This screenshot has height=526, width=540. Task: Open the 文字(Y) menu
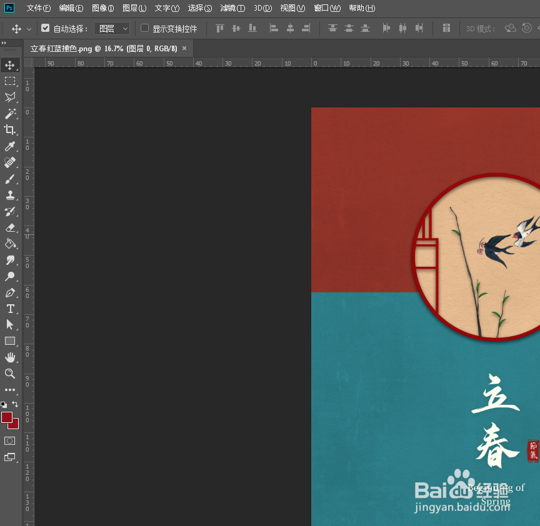[167, 8]
